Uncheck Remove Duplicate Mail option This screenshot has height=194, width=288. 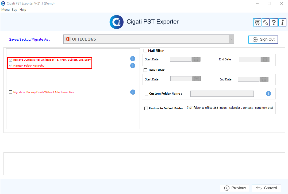[10, 60]
